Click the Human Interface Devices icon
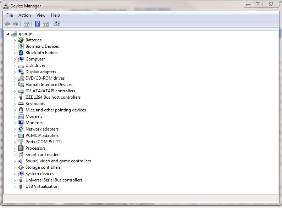 click(21, 85)
